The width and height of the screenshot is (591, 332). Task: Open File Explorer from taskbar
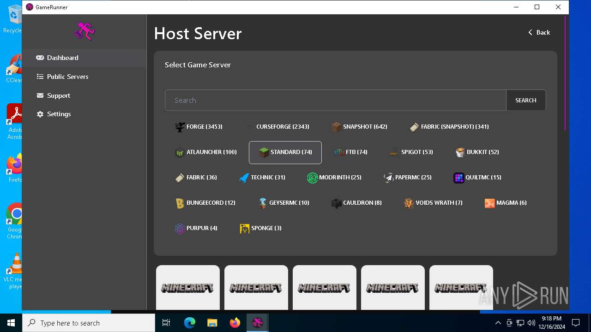pos(212,323)
